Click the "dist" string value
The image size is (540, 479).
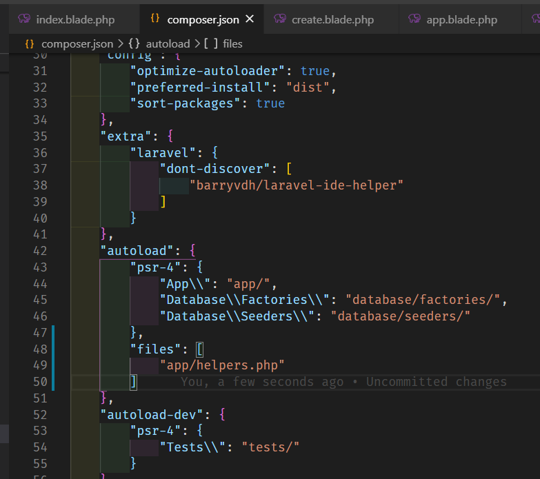[308, 88]
